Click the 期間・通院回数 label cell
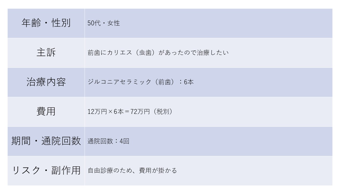This screenshot has width=343, height=192. (x=46, y=141)
